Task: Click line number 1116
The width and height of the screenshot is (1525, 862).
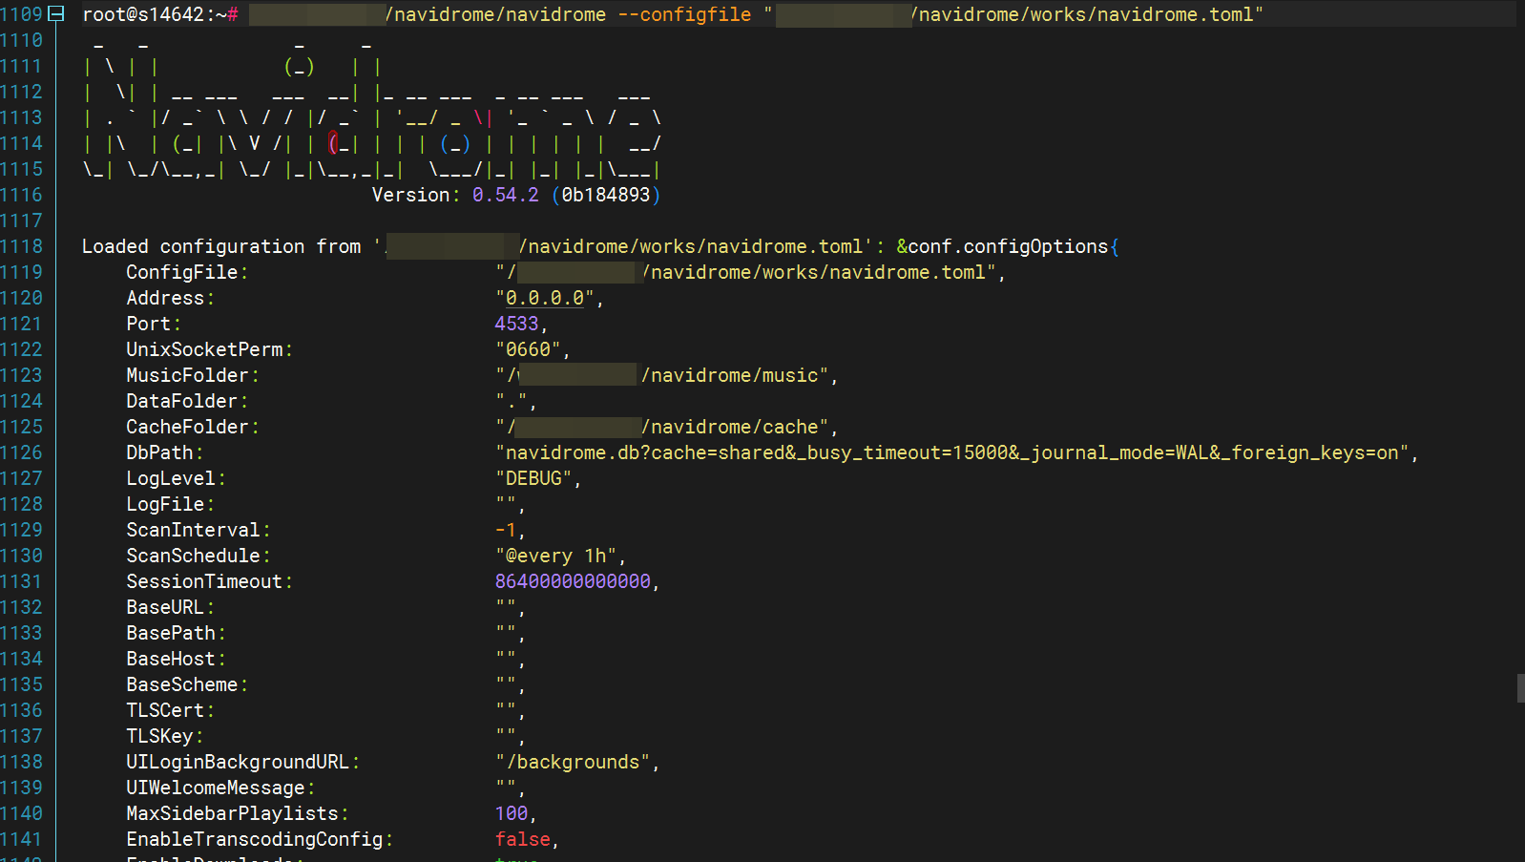Action: (x=22, y=195)
